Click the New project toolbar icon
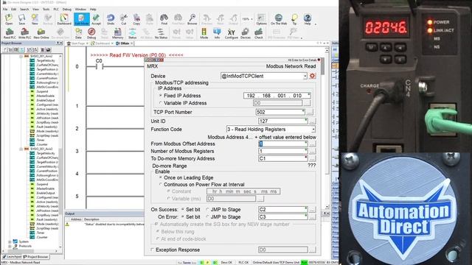Image resolution: width=472 pixels, height=265 pixels. [35, 19]
